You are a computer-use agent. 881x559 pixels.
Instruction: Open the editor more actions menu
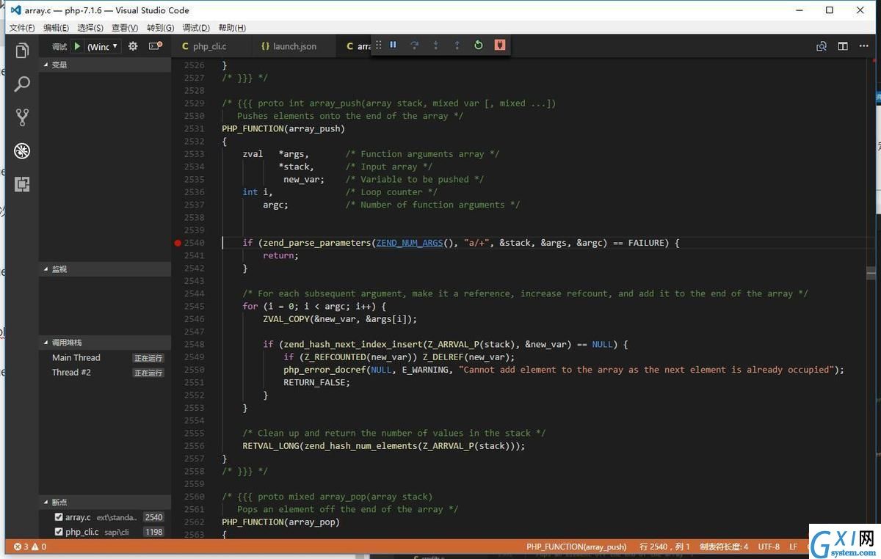[863, 46]
